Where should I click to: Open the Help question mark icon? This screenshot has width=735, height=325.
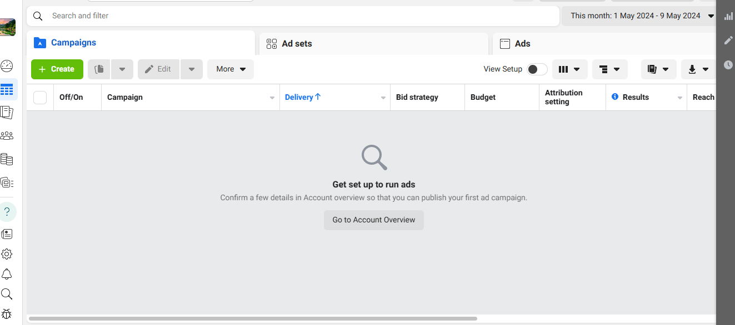[x=7, y=211]
